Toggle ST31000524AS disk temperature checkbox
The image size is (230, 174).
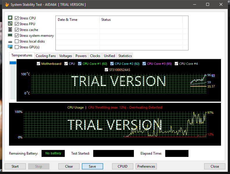(107, 70)
